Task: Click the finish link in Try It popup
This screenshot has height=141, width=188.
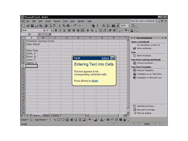Action: tap(95, 81)
